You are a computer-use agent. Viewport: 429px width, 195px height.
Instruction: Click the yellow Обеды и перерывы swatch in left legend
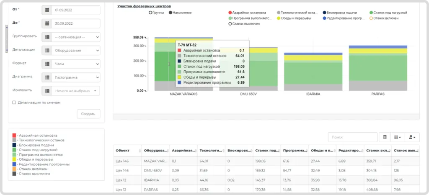pos(14,159)
